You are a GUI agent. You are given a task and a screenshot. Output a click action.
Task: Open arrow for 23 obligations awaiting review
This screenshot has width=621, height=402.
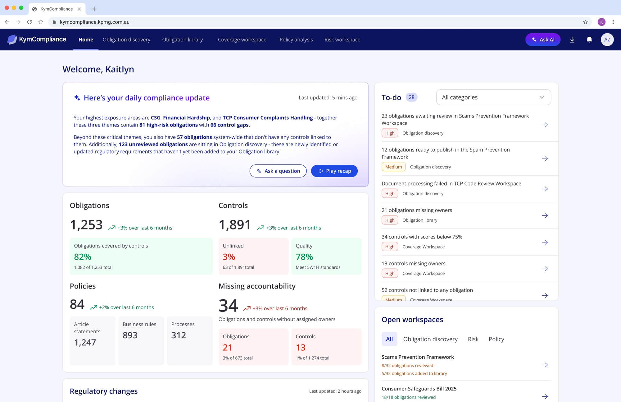(x=545, y=125)
